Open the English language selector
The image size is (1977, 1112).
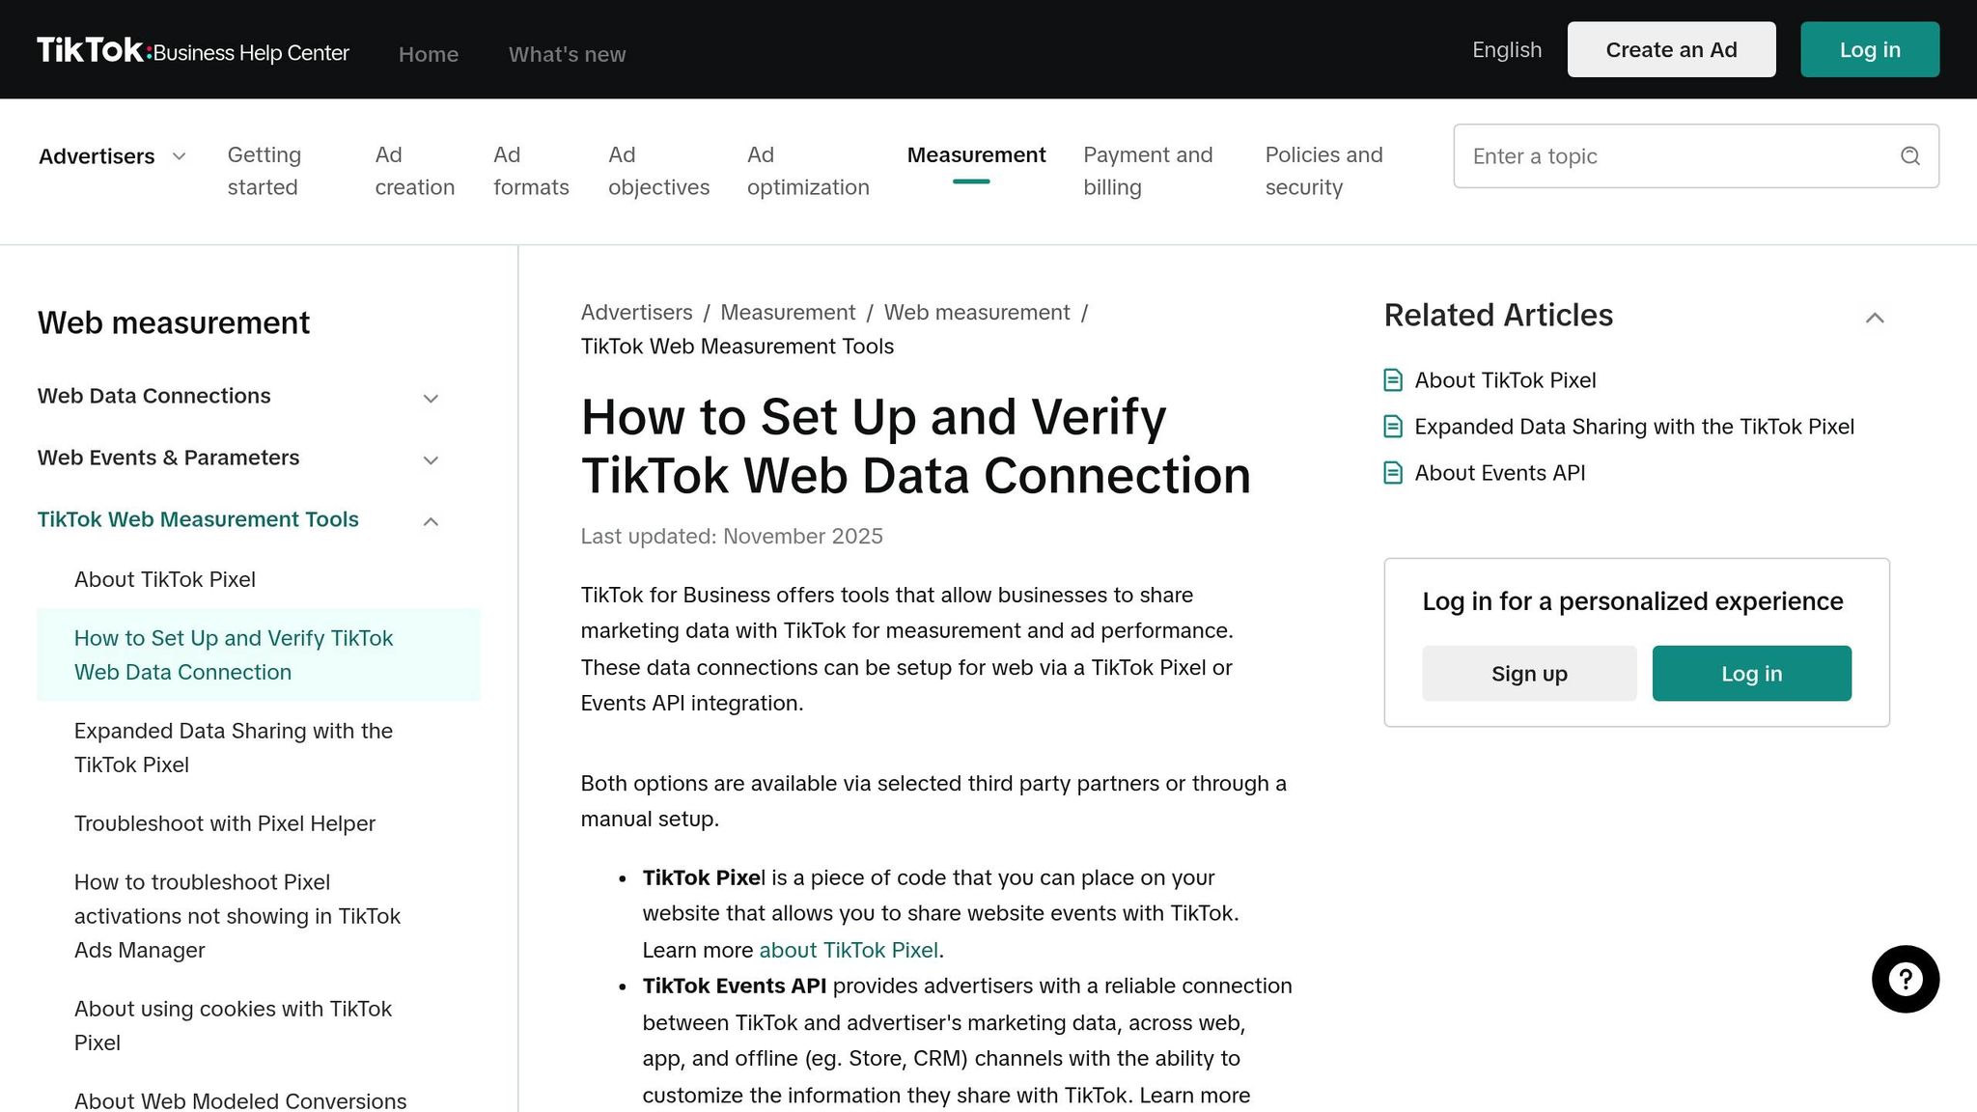pos(1506,50)
